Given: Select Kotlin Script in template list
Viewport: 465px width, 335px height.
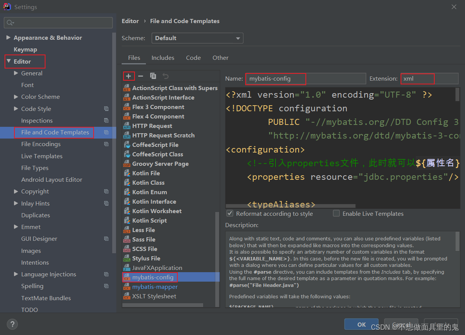Looking at the screenshot, I should pyautogui.click(x=149, y=221).
